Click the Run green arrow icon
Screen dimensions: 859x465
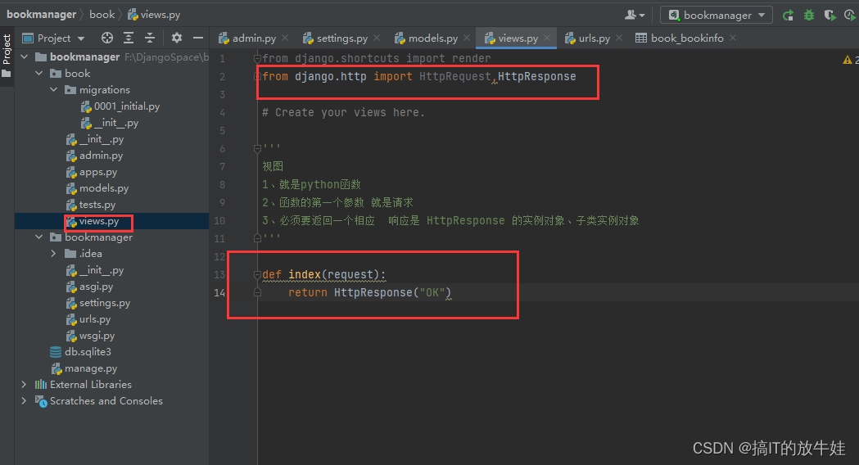[x=788, y=16]
